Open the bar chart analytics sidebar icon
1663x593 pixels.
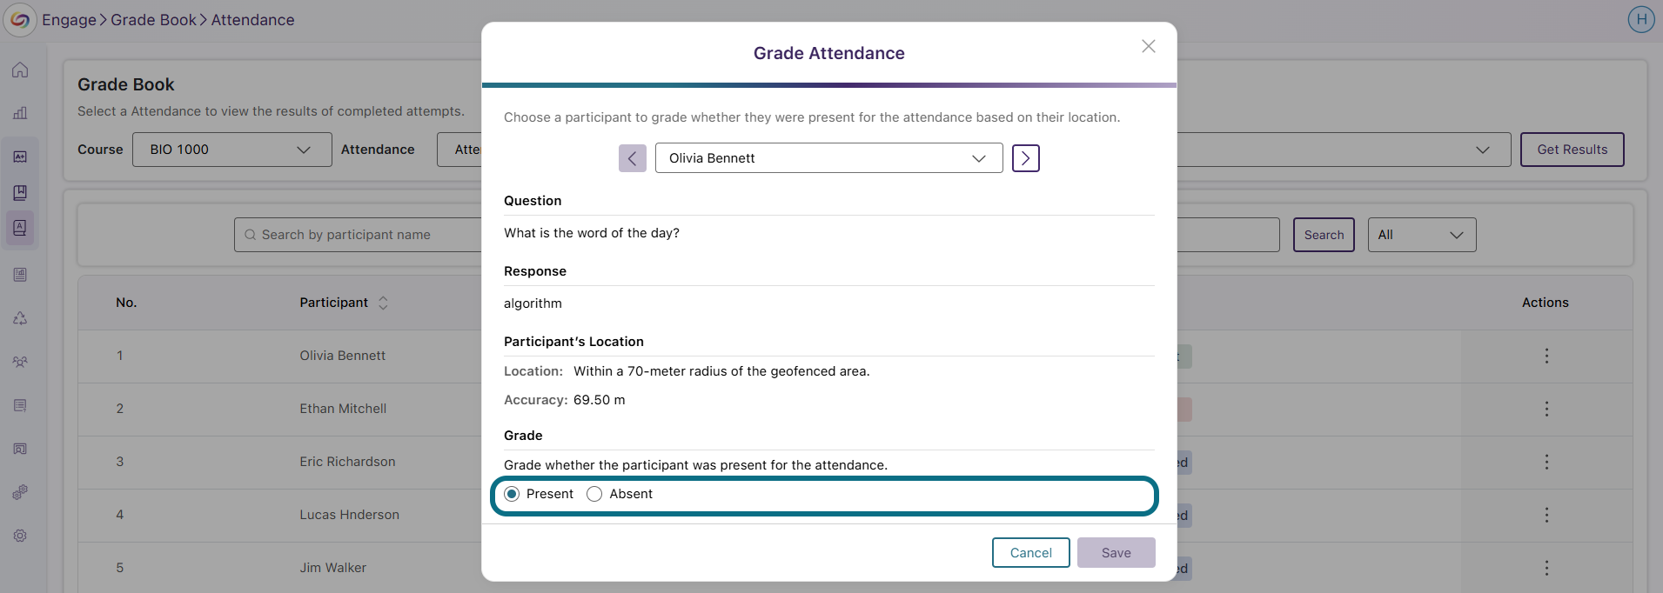pos(20,113)
